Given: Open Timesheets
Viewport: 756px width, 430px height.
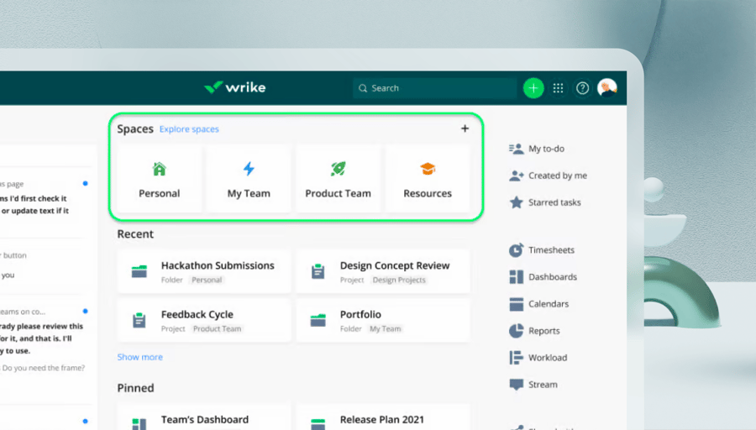Looking at the screenshot, I should 551,250.
